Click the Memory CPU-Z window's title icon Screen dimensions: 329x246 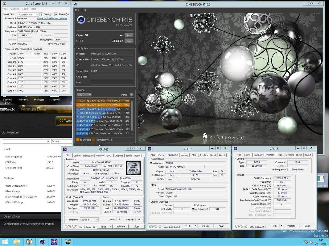click(236, 149)
